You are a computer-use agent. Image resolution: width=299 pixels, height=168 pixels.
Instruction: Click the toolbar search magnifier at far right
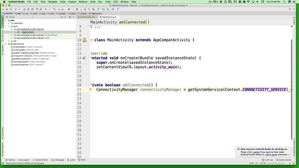pos(290,9)
